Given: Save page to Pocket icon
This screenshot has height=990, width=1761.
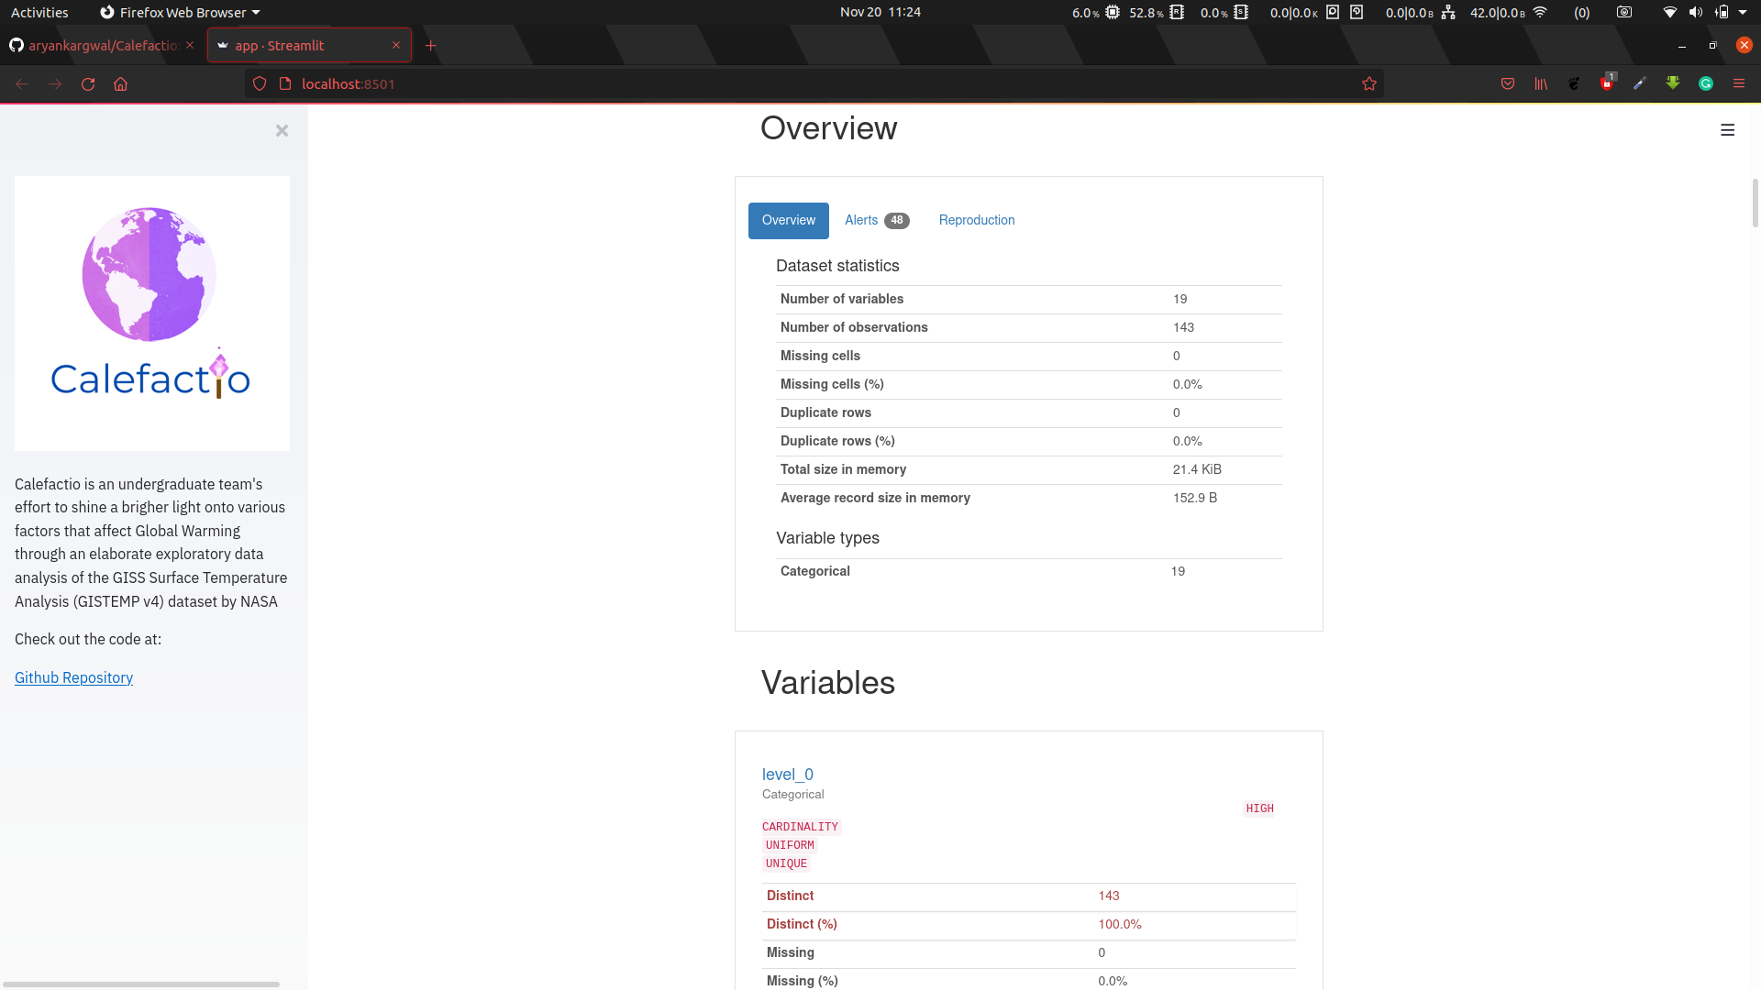Looking at the screenshot, I should [1507, 83].
